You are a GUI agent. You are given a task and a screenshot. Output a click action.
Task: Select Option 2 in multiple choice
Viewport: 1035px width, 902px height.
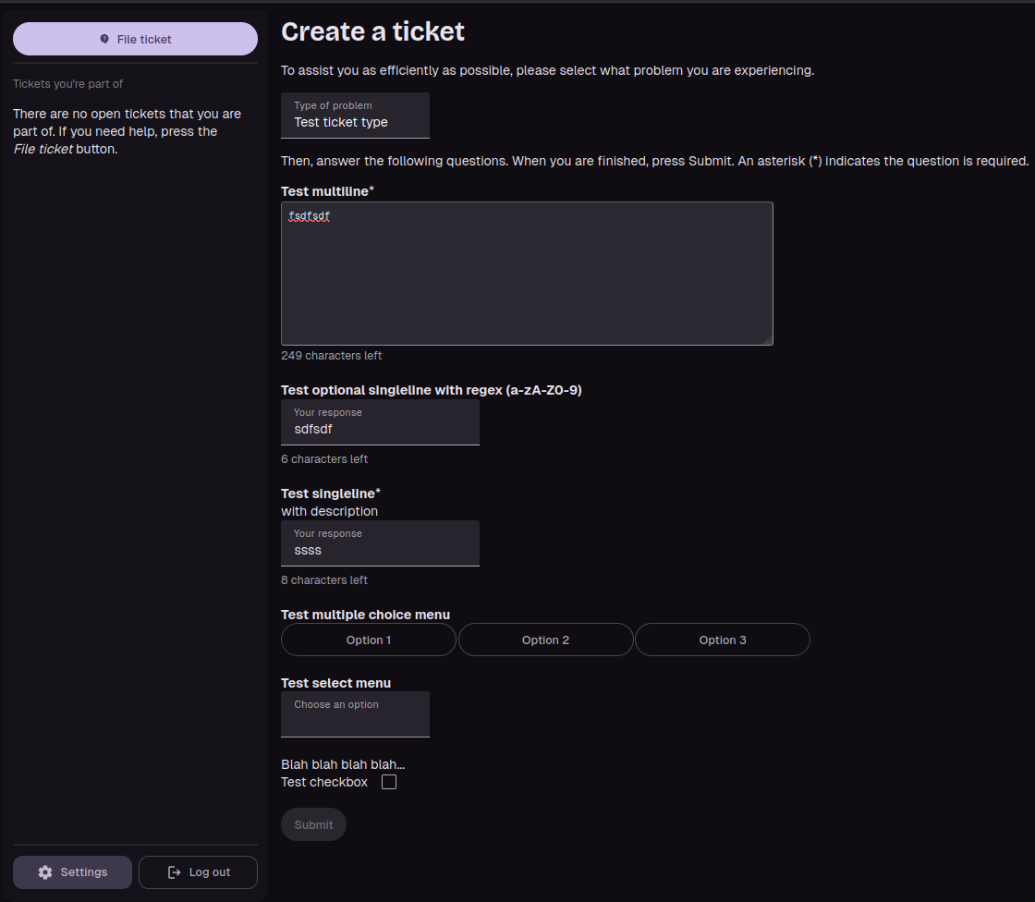pyautogui.click(x=545, y=640)
